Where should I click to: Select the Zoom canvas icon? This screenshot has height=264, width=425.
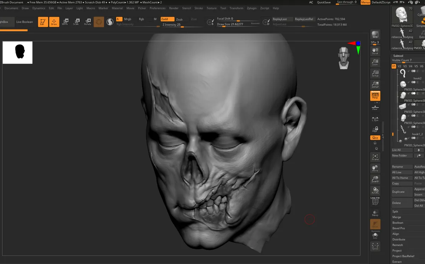coord(375,62)
